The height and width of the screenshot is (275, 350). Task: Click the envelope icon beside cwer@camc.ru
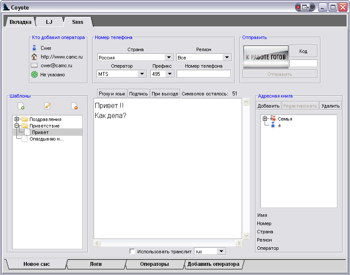tap(34, 65)
